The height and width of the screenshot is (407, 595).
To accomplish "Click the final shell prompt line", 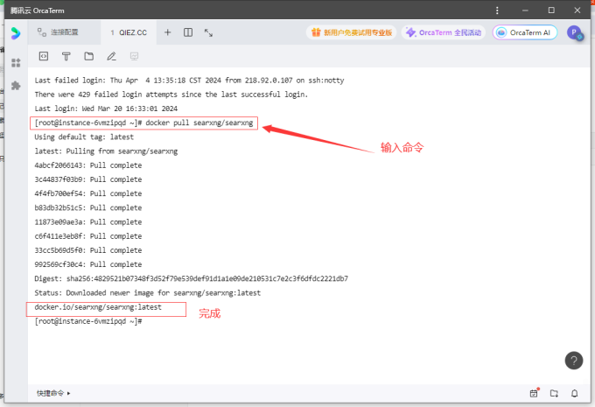I will (88, 321).
